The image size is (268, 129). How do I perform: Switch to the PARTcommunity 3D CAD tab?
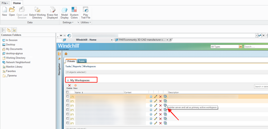(142, 40)
